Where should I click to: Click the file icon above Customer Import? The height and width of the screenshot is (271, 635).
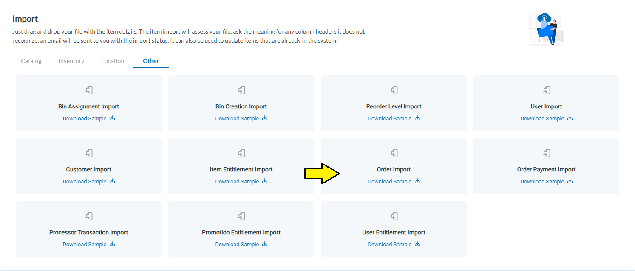89,153
